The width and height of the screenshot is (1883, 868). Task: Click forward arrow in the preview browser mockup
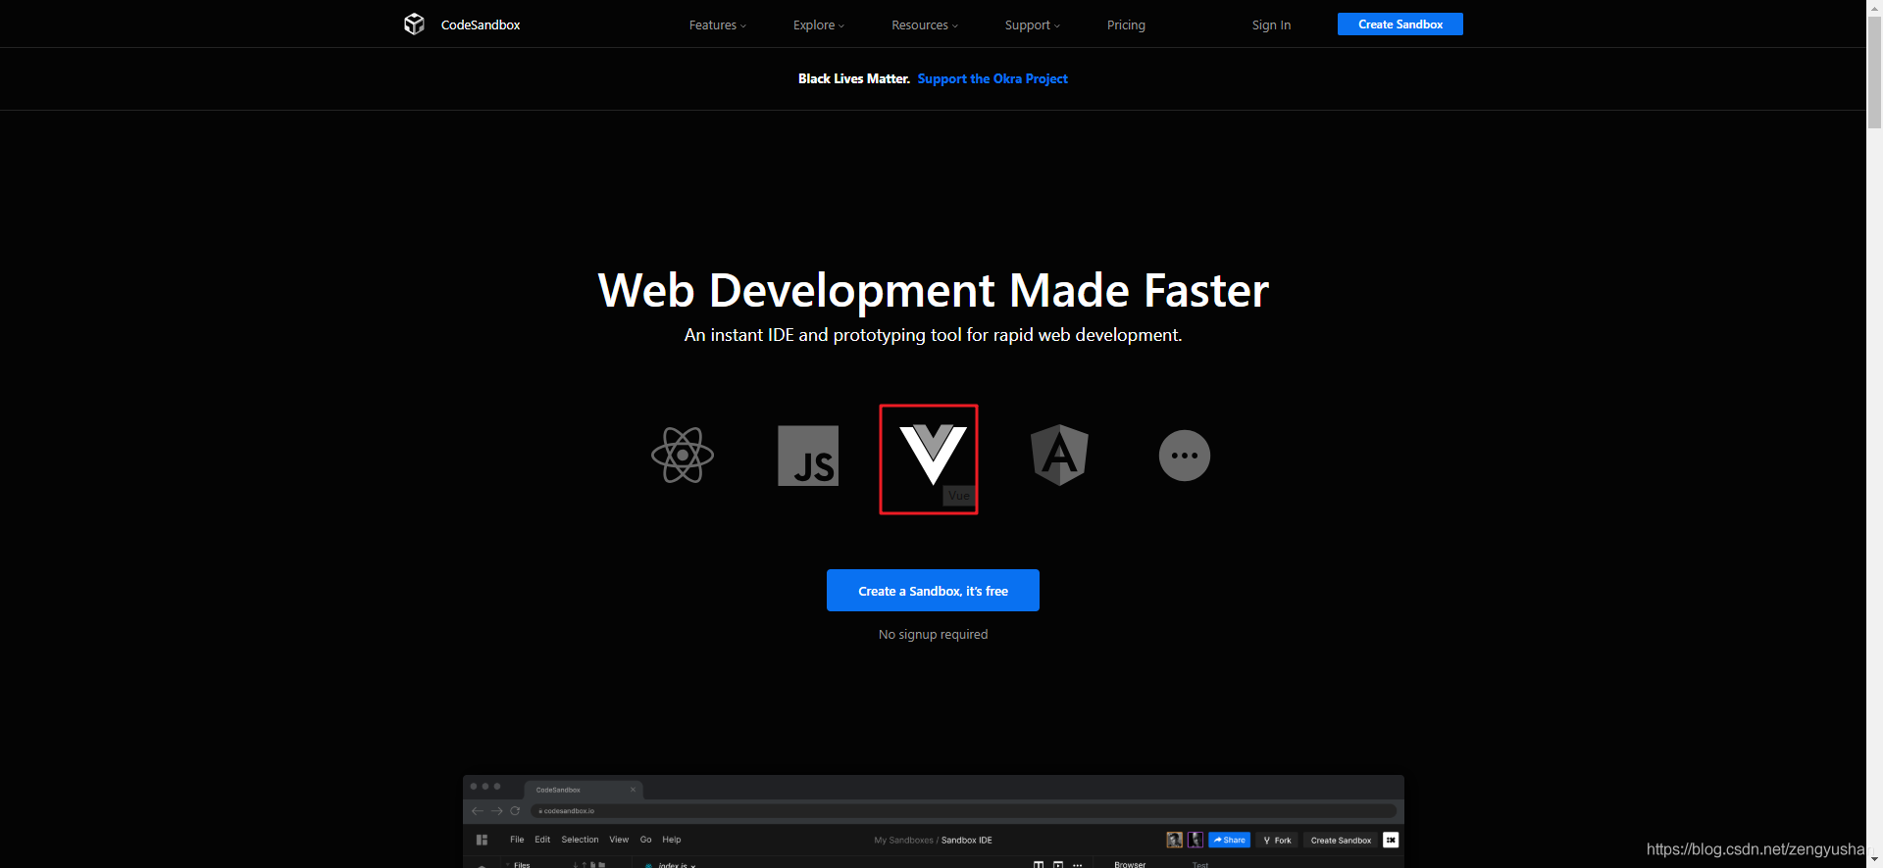[x=496, y=811]
